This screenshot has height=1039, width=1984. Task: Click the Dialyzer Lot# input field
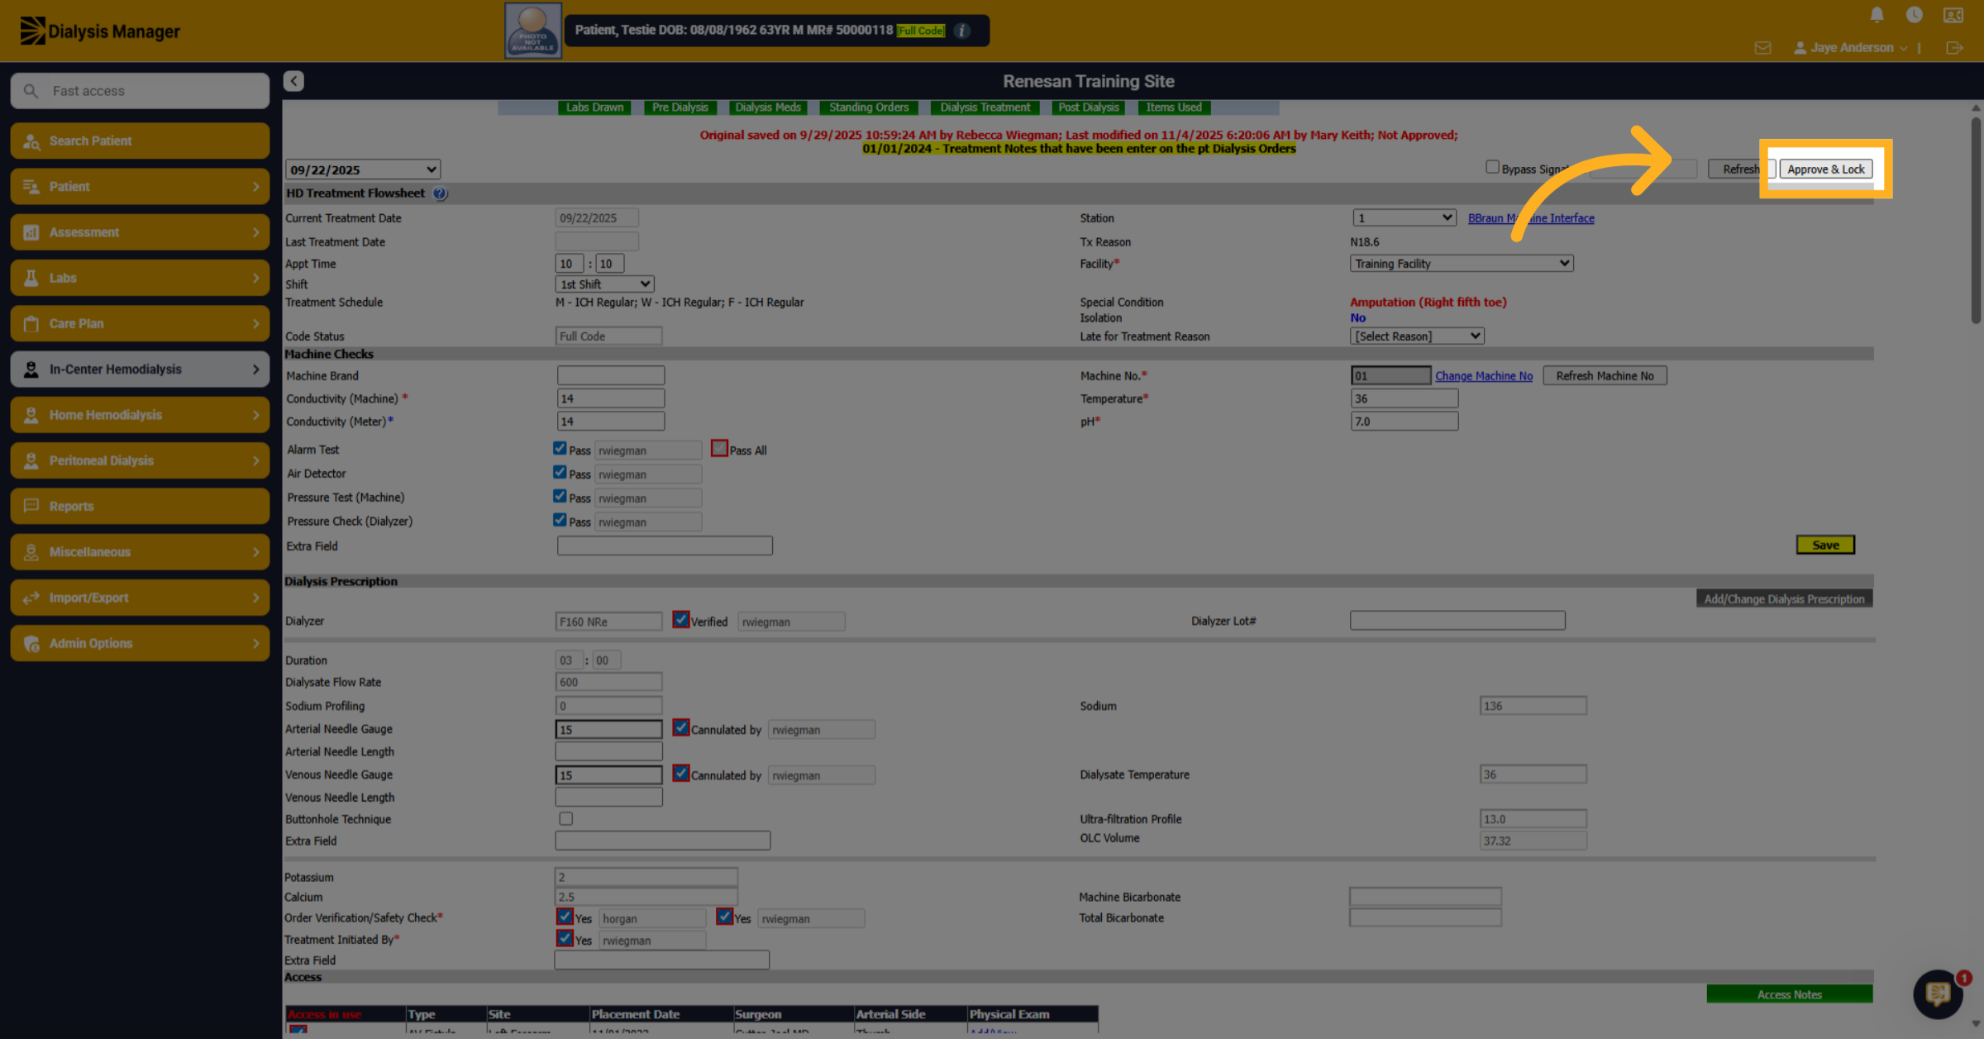(1457, 621)
